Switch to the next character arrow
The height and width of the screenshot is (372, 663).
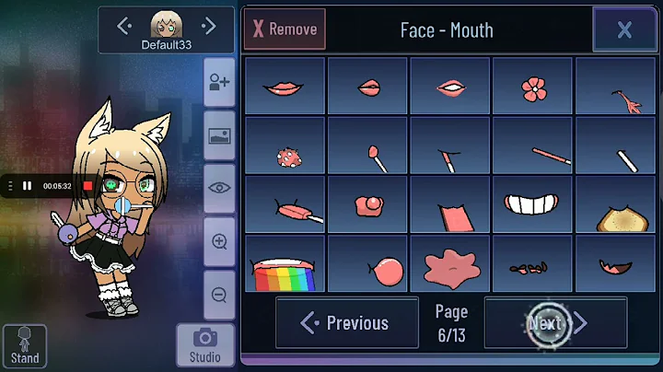click(x=209, y=26)
